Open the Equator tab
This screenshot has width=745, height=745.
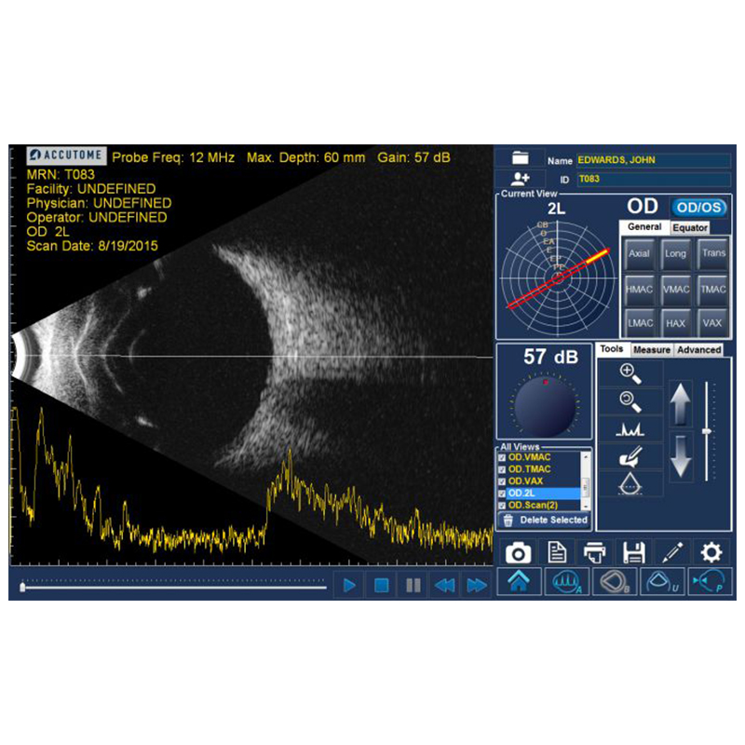pyautogui.click(x=690, y=228)
